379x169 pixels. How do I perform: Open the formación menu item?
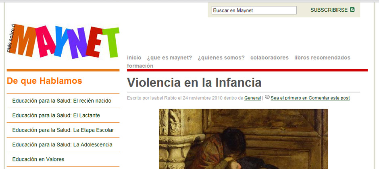(140, 66)
